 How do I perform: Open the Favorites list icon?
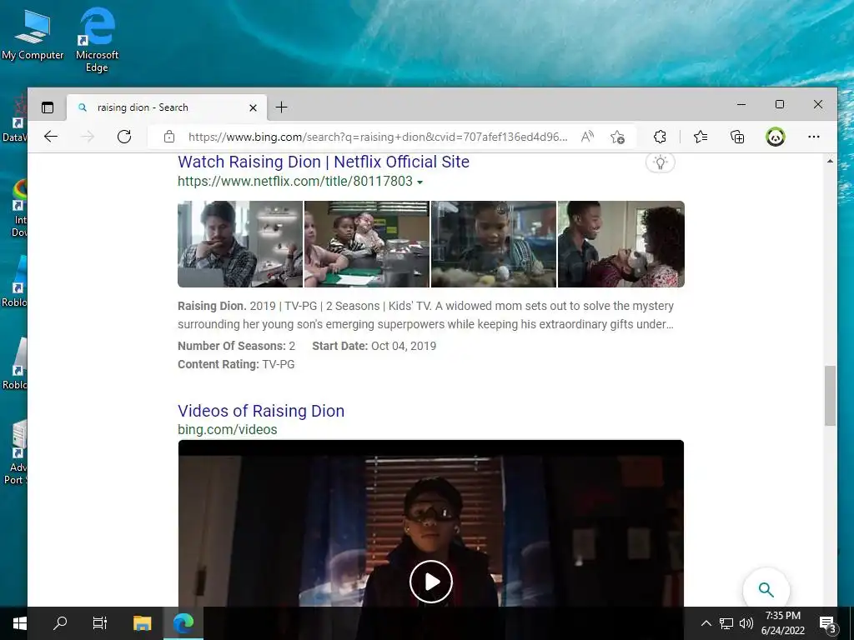click(701, 137)
